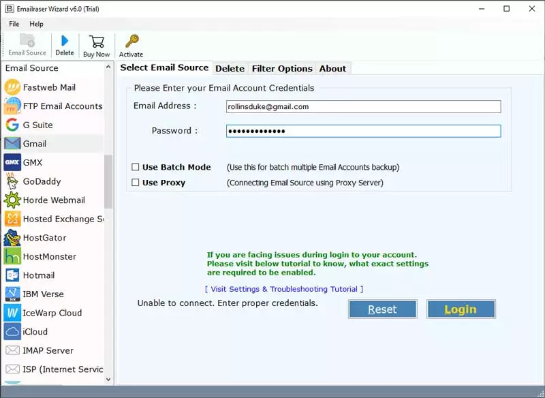
Task: Pick the HostGator icon
Action: (12, 238)
